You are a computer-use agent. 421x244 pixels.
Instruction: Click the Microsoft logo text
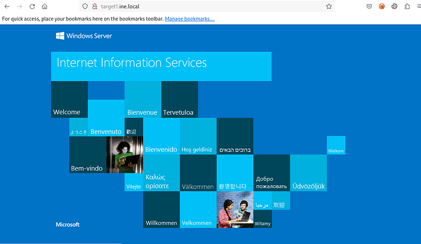[67, 224]
